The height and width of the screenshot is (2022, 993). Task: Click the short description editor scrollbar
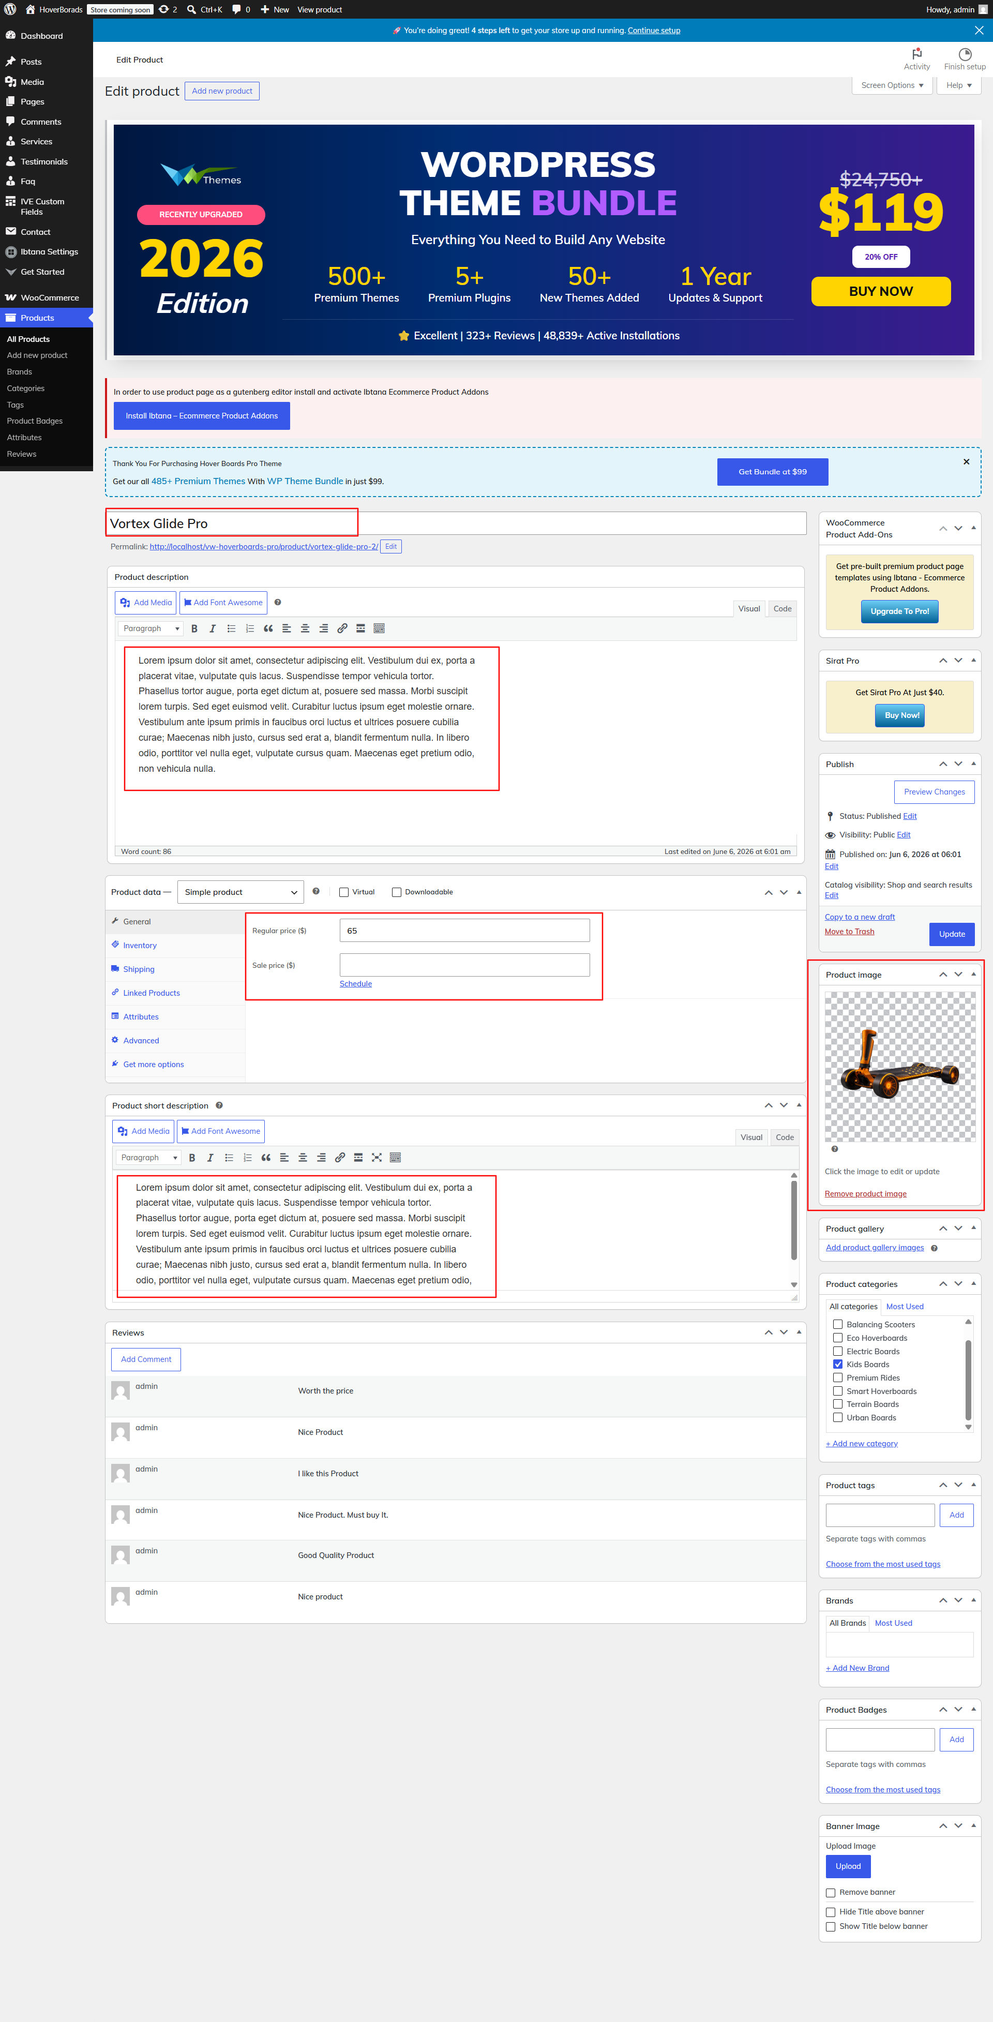793,1221
